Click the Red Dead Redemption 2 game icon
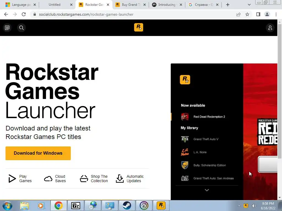This screenshot has height=211, width=282. tap(185, 117)
